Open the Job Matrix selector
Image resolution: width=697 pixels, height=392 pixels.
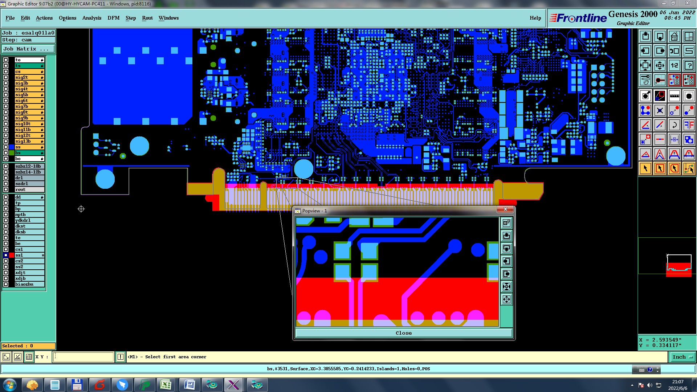pos(28,49)
